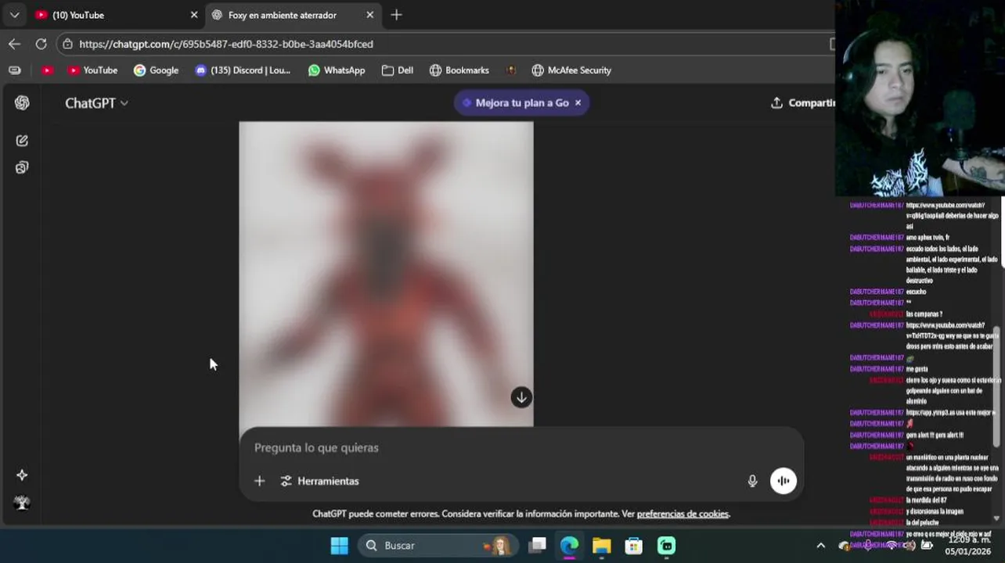The width and height of the screenshot is (1005, 563).
Task: Open the Windows Start menu
Action: [339, 545]
